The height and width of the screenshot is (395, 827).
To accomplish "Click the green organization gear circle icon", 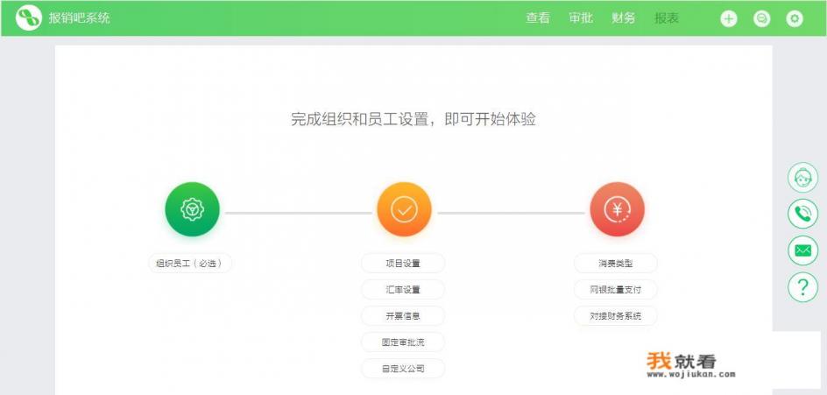I will point(192,209).
